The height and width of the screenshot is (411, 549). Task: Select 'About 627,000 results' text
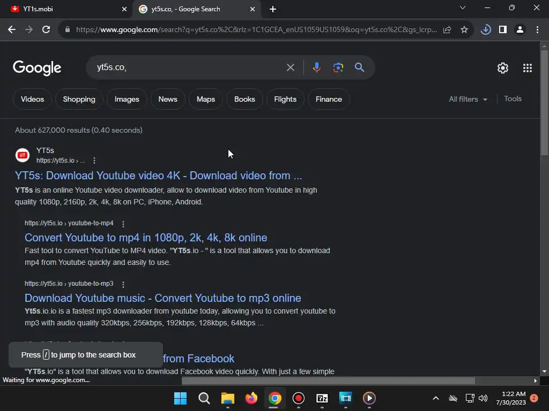click(52, 130)
